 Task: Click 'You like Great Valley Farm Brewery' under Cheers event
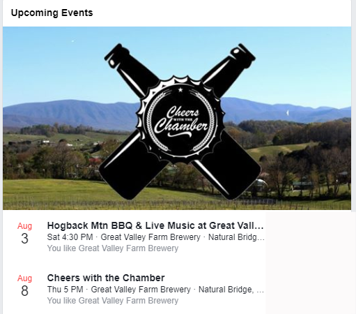[x=113, y=301]
